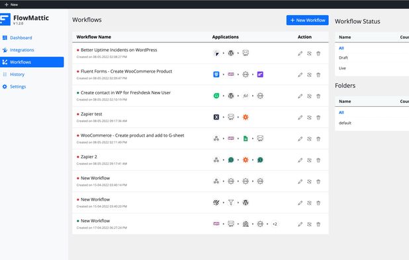
Task: Open the History sidebar page
Action: [x=13, y=75]
